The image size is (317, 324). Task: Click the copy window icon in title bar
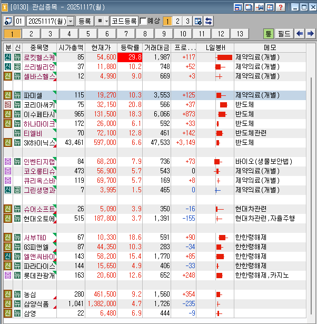pyautogui.click(x=249, y=7)
